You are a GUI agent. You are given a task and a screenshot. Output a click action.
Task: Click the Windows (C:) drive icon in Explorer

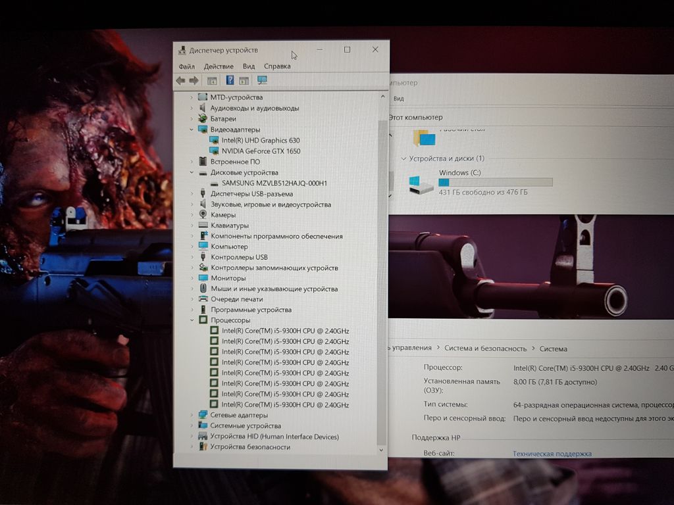[x=421, y=185]
